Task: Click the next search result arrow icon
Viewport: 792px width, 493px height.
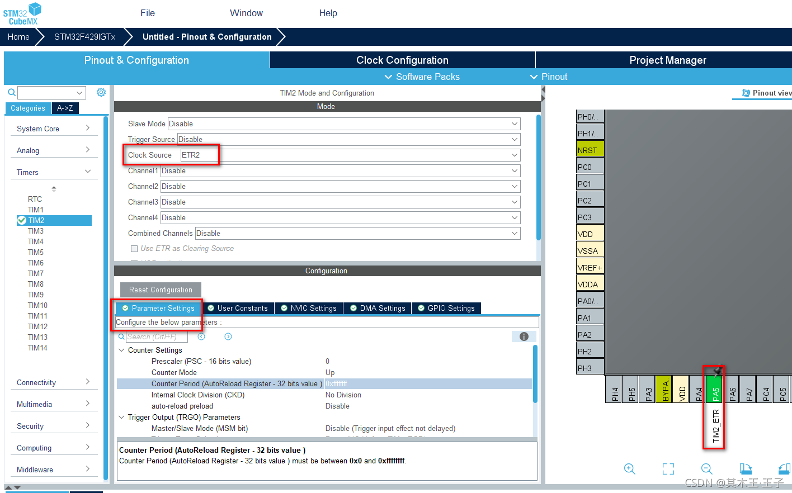Action: pyautogui.click(x=228, y=336)
